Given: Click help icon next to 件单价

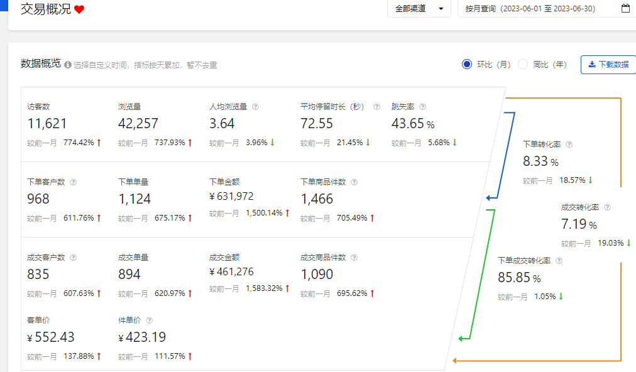Looking at the screenshot, I should pyautogui.click(x=149, y=320).
